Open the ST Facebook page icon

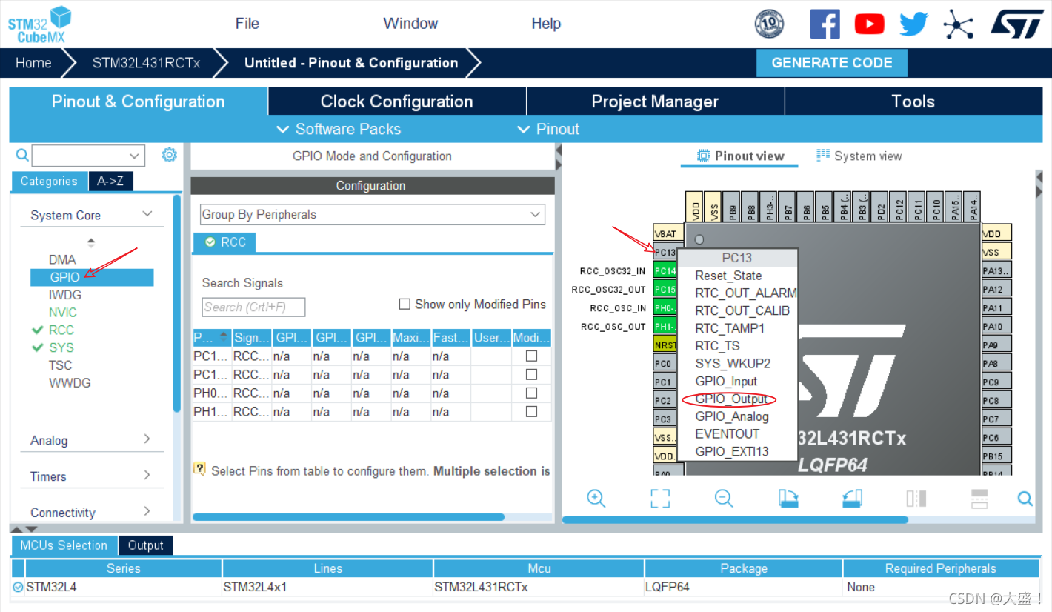[x=825, y=24]
